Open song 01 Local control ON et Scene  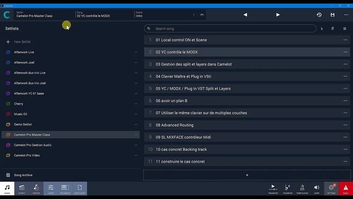click(247, 40)
